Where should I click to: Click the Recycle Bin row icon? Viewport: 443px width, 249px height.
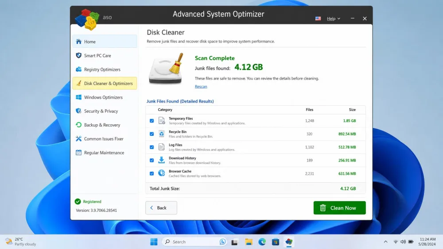pos(162,134)
